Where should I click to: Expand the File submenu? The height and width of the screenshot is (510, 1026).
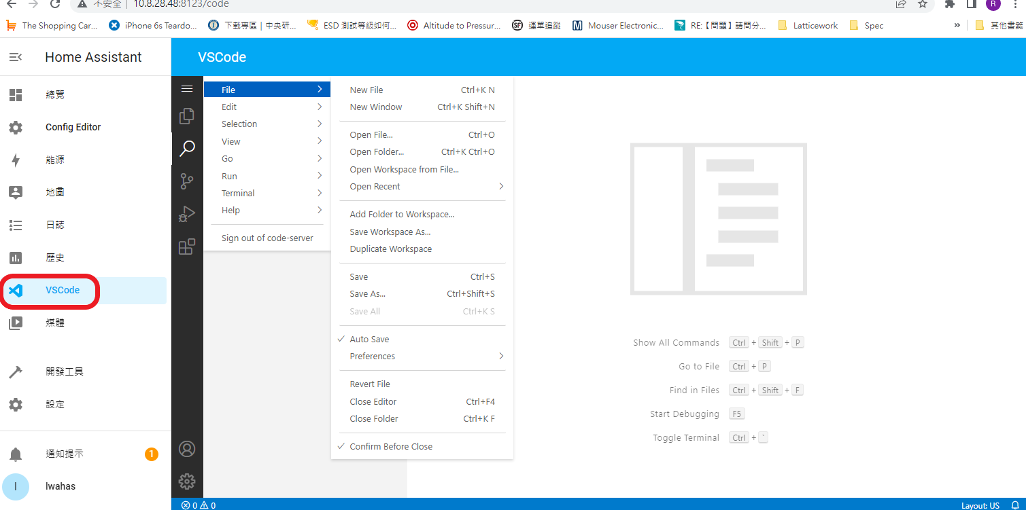267,90
